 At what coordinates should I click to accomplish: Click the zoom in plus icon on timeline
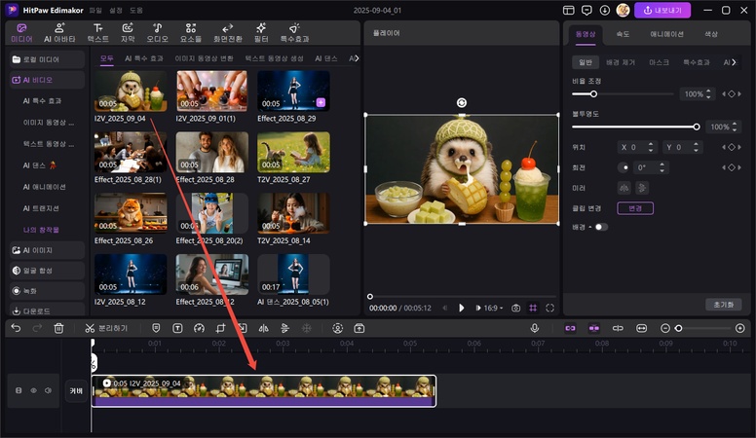(x=740, y=328)
